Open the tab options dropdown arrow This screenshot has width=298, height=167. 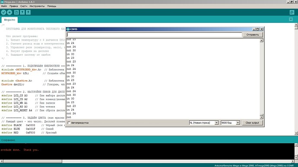click(291, 19)
